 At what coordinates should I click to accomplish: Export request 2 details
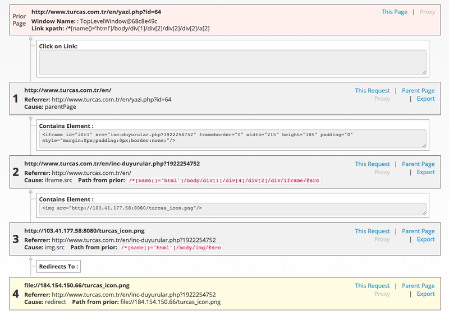coord(425,172)
